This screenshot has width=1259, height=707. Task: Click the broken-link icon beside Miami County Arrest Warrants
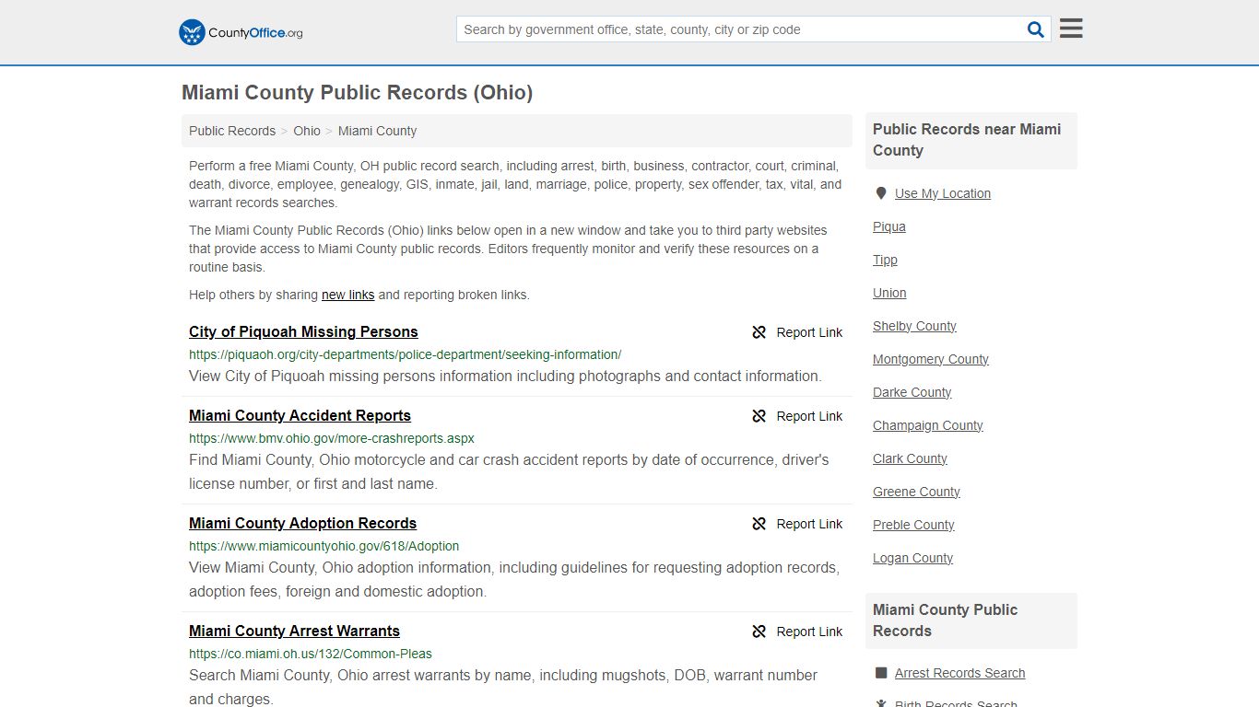coord(759,632)
